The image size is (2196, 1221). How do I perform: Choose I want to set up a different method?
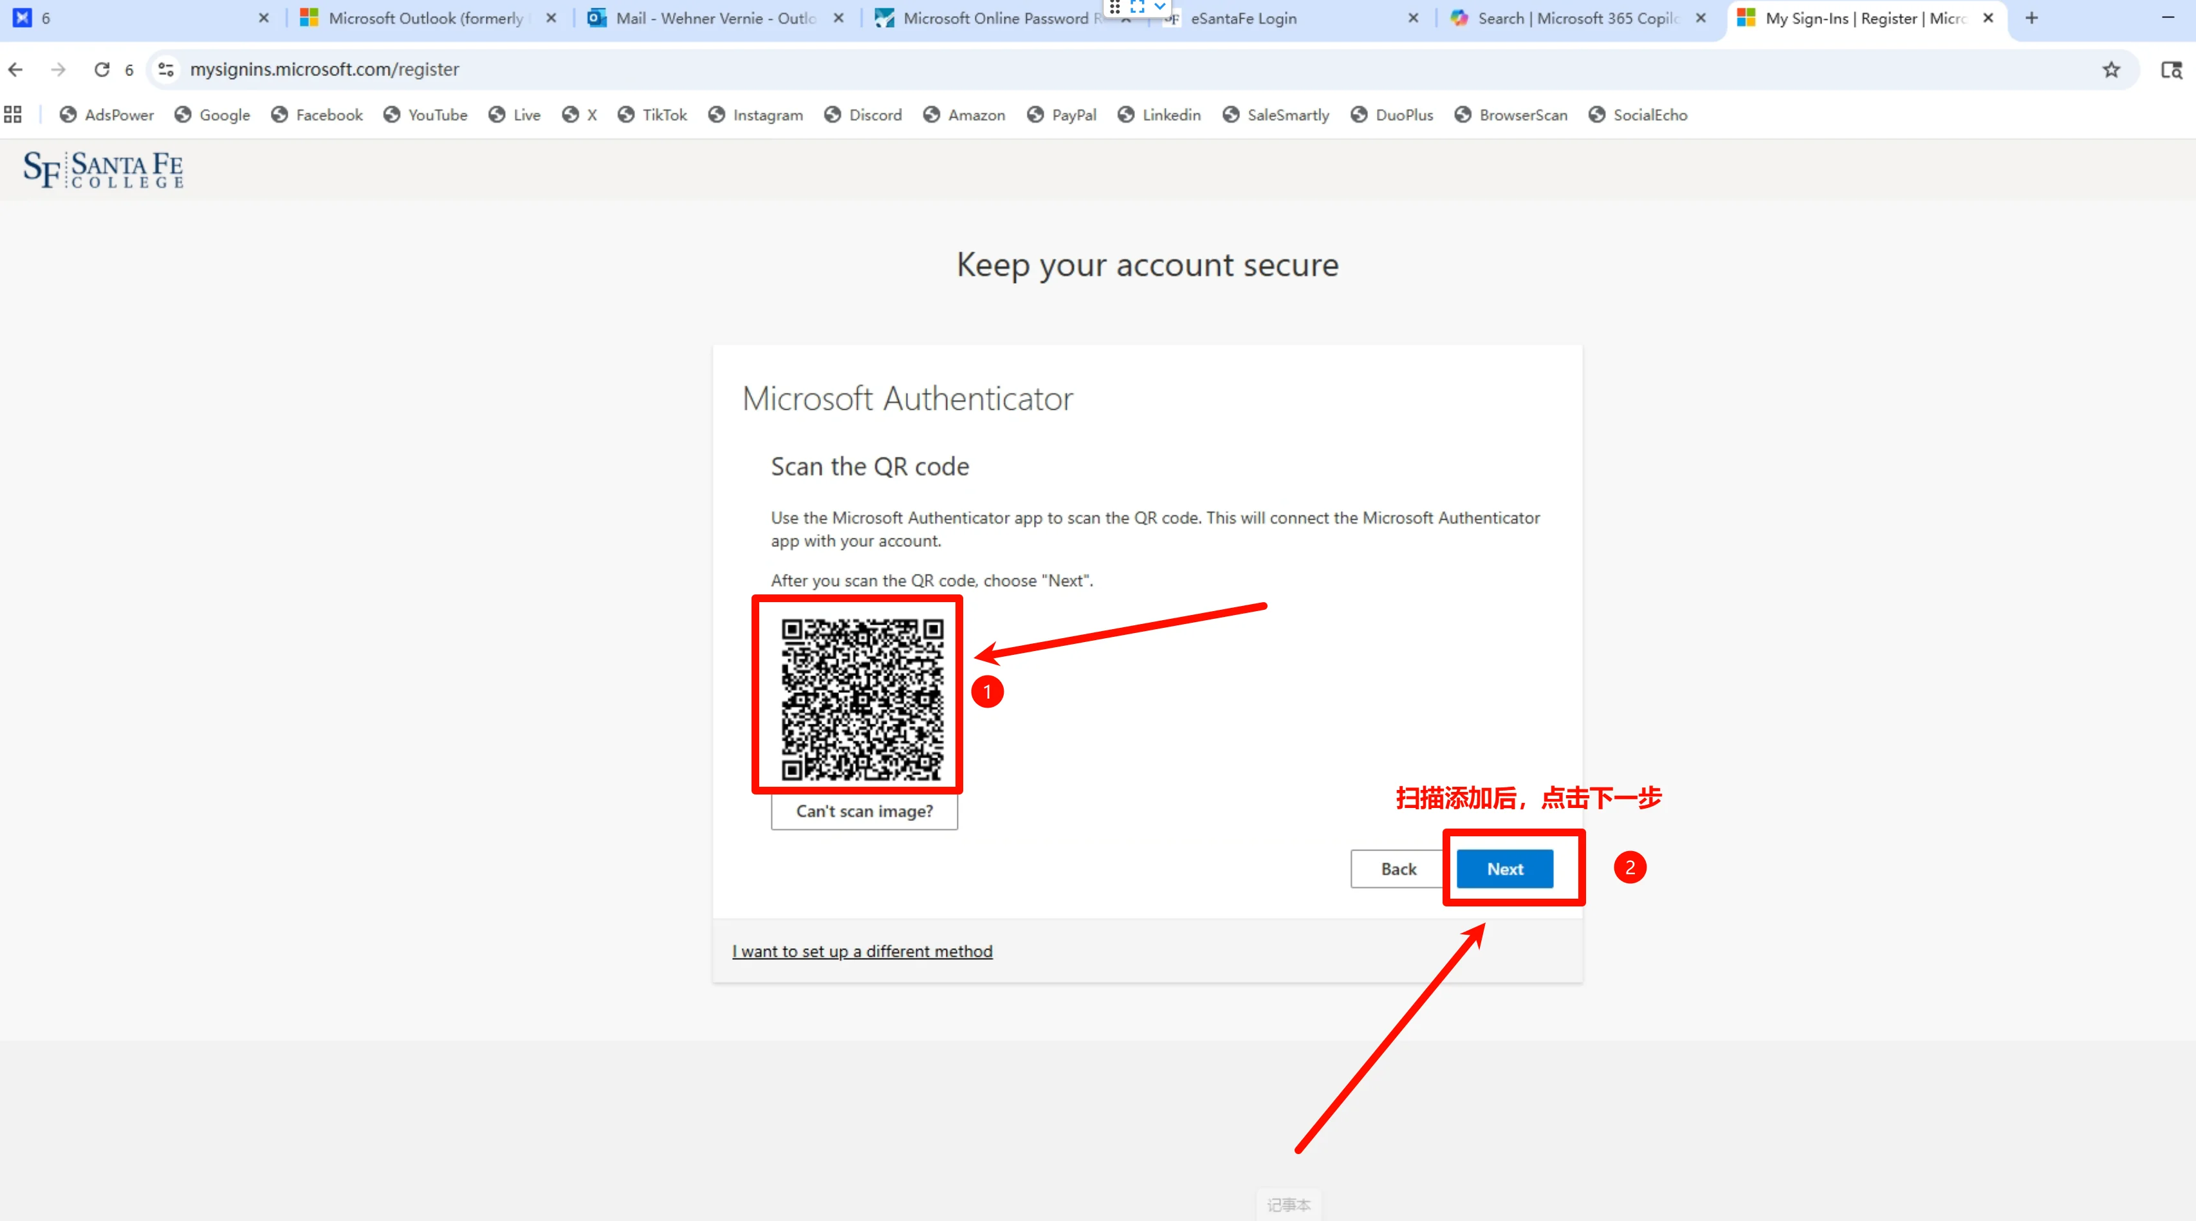pyautogui.click(x=862, y=951)
